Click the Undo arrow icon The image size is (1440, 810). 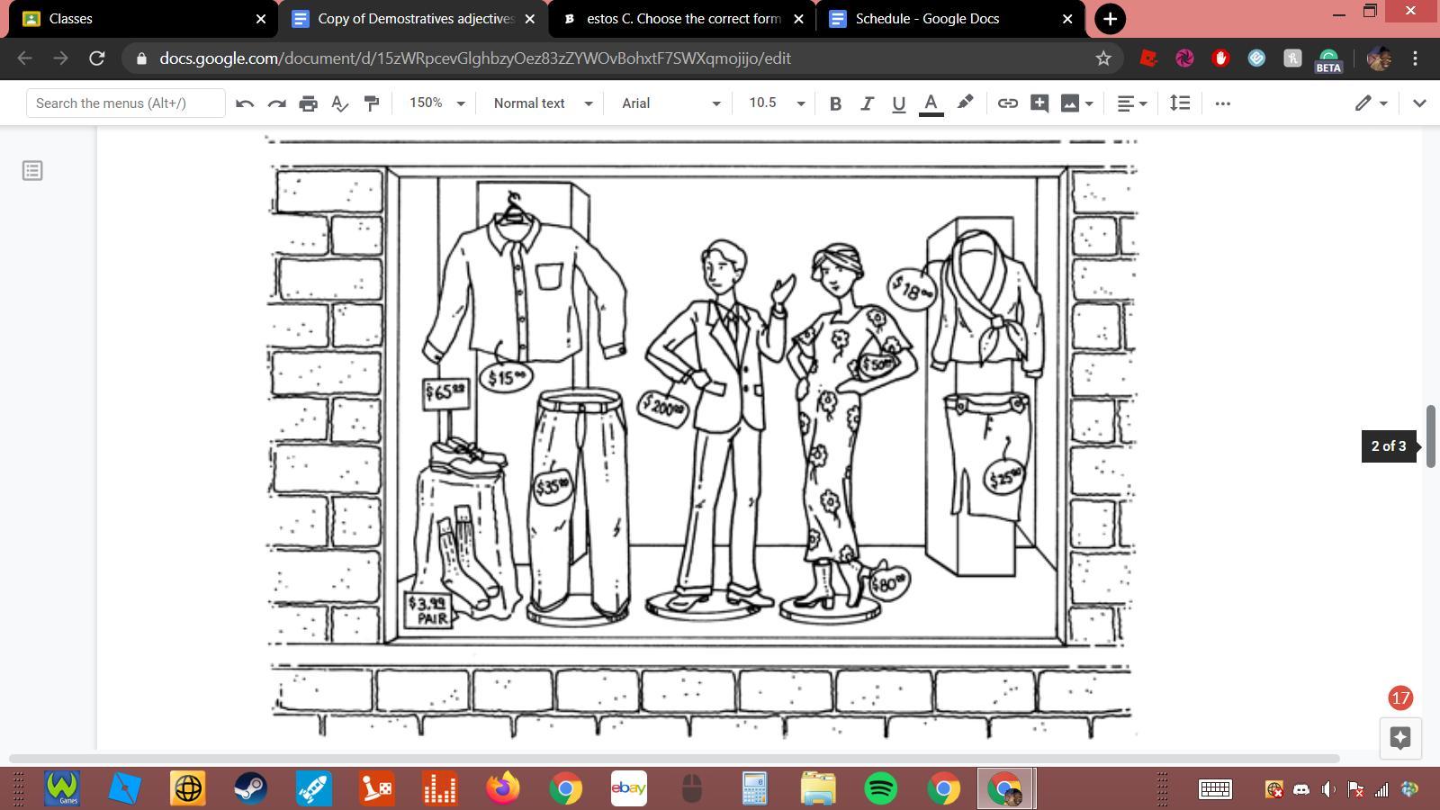click(244, 103)
